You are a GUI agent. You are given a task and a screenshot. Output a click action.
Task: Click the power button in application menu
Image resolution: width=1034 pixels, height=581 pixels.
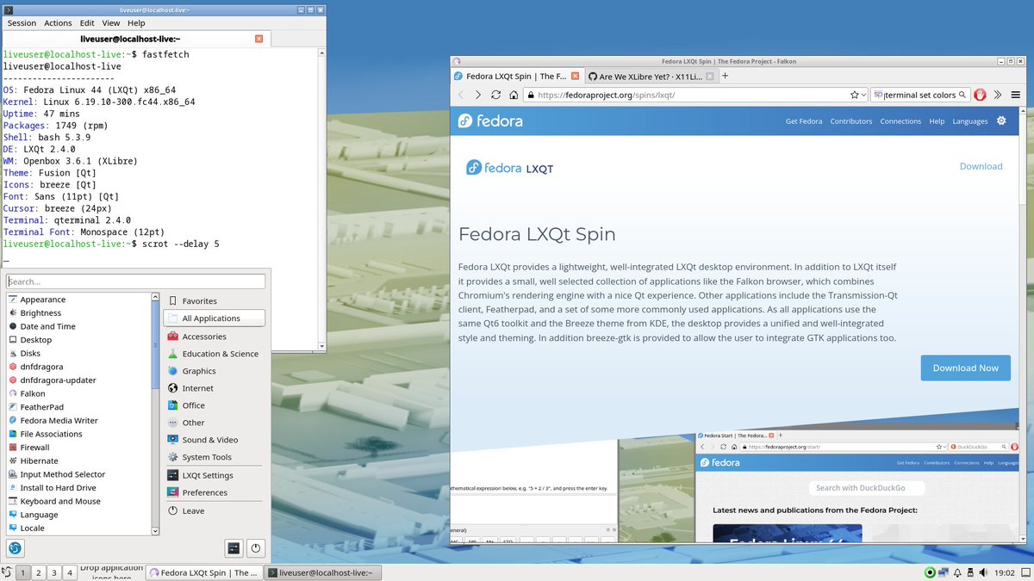(256, 547)
